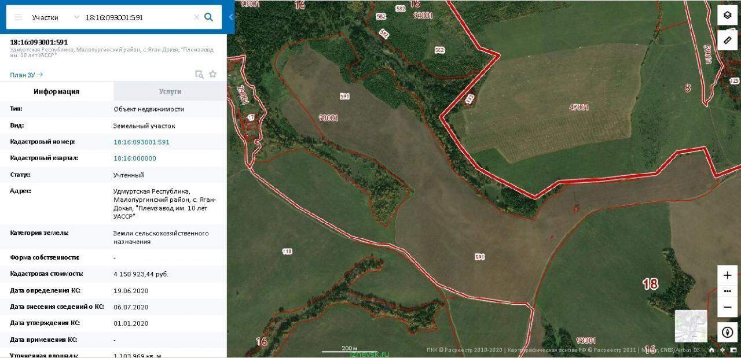This screenshot has width=741, height=358.
Task: Select the Информация tab
Action: pyautogui.click(x=57, y=91)
